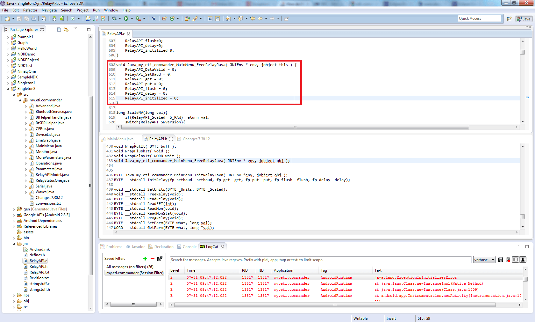Screen dimensions: 535x322
Task: Toggle LogCat scroll lock button
Action: coord(523,260)
